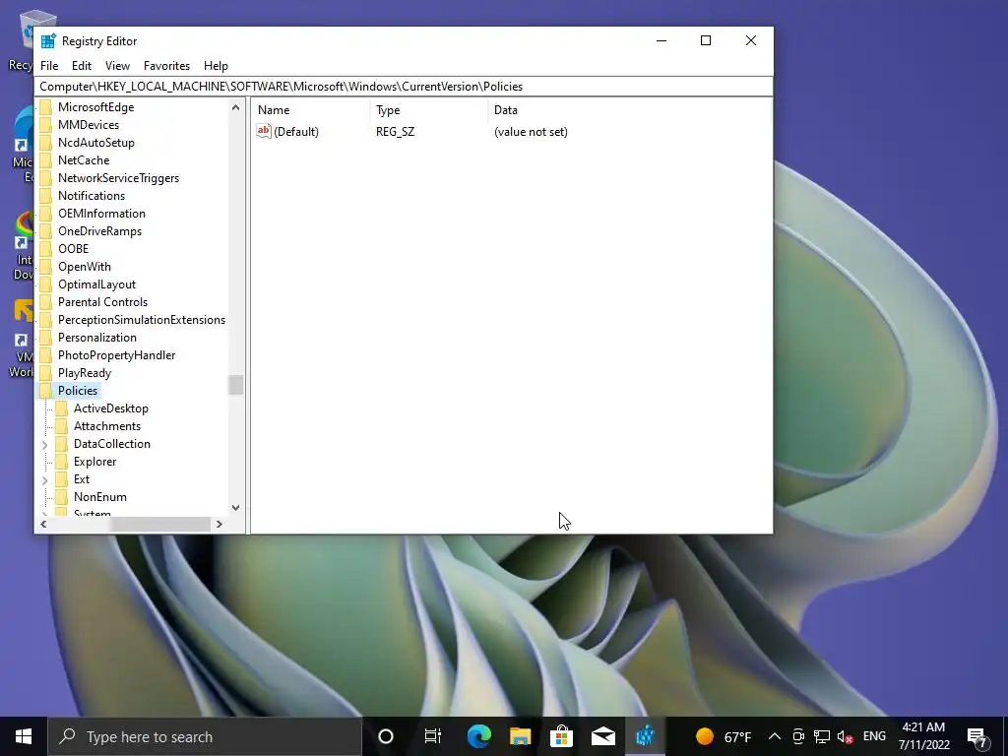
Task: Select the NonEnum subkey
Action: pyautogui.click(x=99, y=497)
